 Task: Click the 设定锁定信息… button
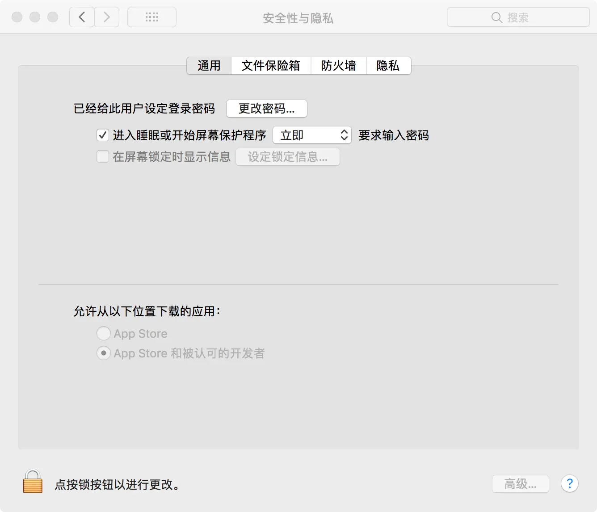click(288, 157)
